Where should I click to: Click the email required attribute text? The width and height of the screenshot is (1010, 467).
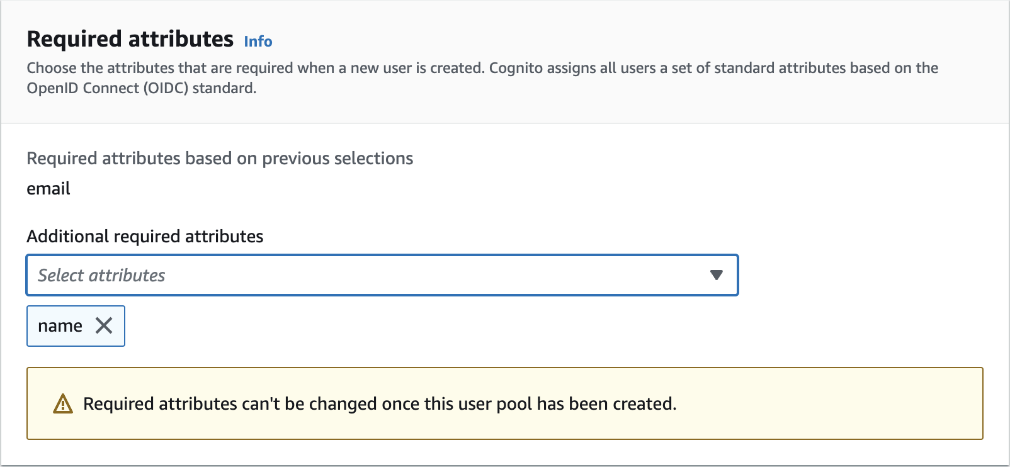[48, 189]
